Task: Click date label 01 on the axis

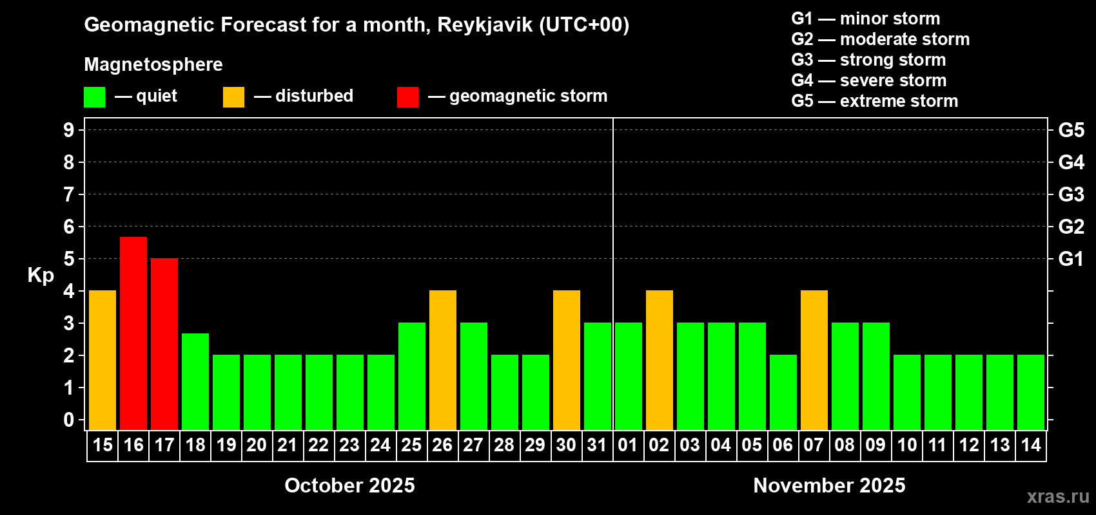Action: (628, 445)
